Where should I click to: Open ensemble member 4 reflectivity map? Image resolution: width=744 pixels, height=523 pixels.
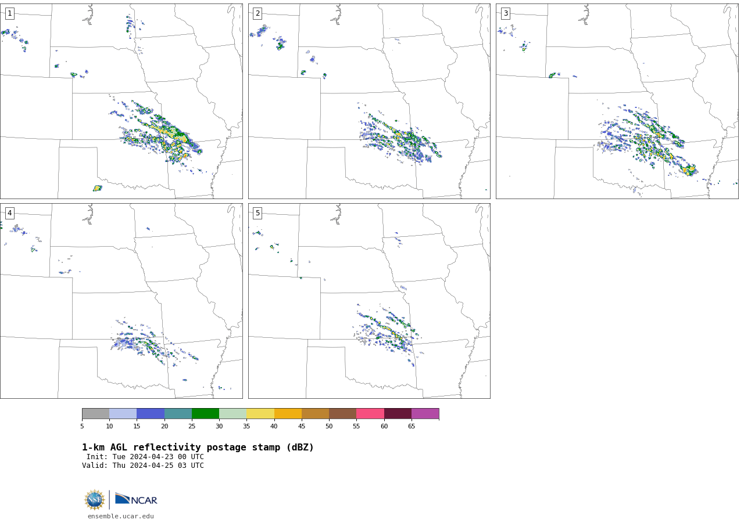coord(121,301)
